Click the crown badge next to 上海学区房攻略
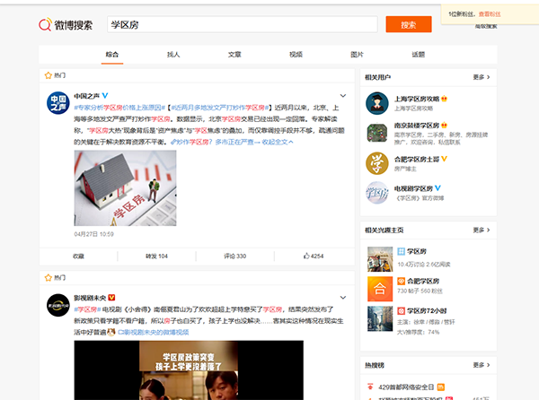The image size is (539, 400). [x=444, y=99]
